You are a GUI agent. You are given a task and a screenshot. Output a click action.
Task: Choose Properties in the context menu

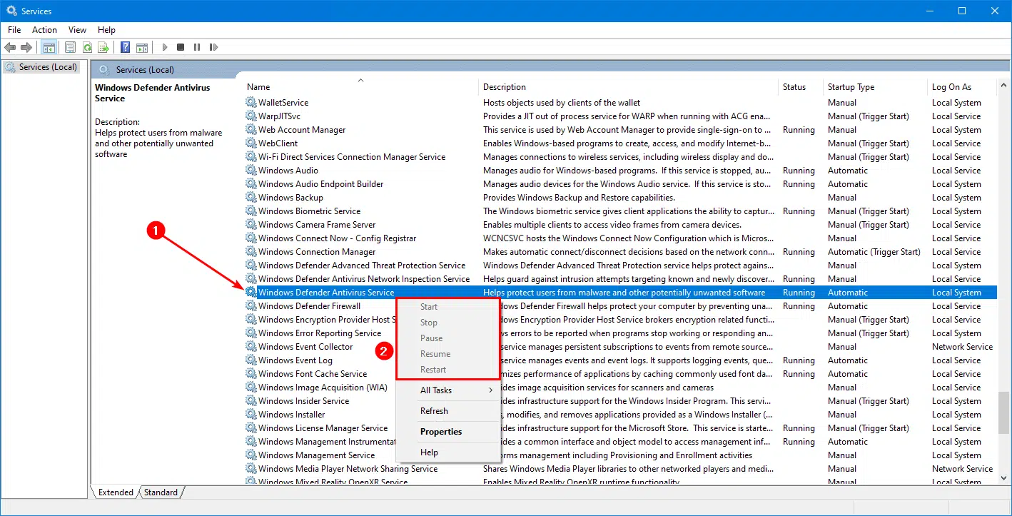pos(448,432)
